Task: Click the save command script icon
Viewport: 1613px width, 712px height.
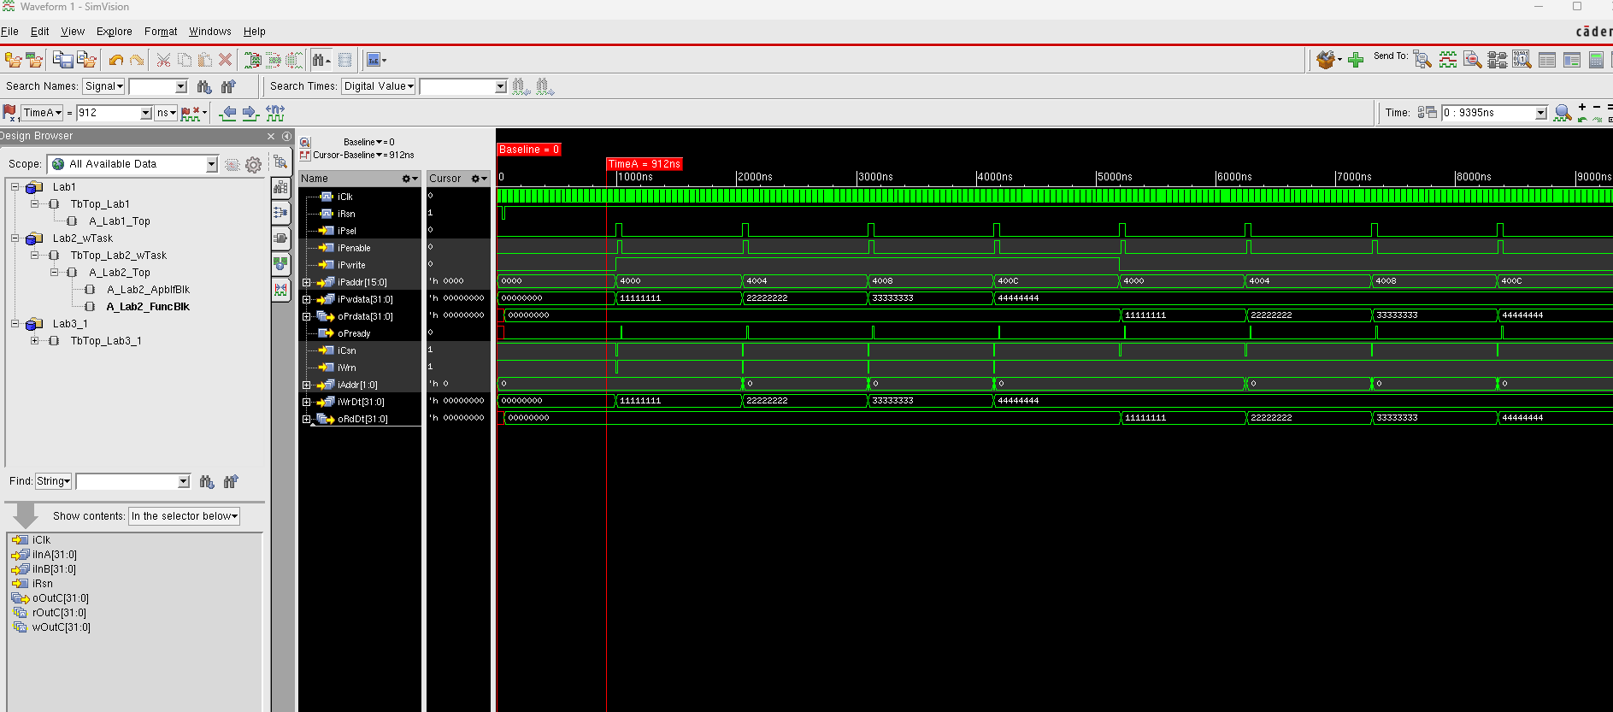Action: (63, 60)
